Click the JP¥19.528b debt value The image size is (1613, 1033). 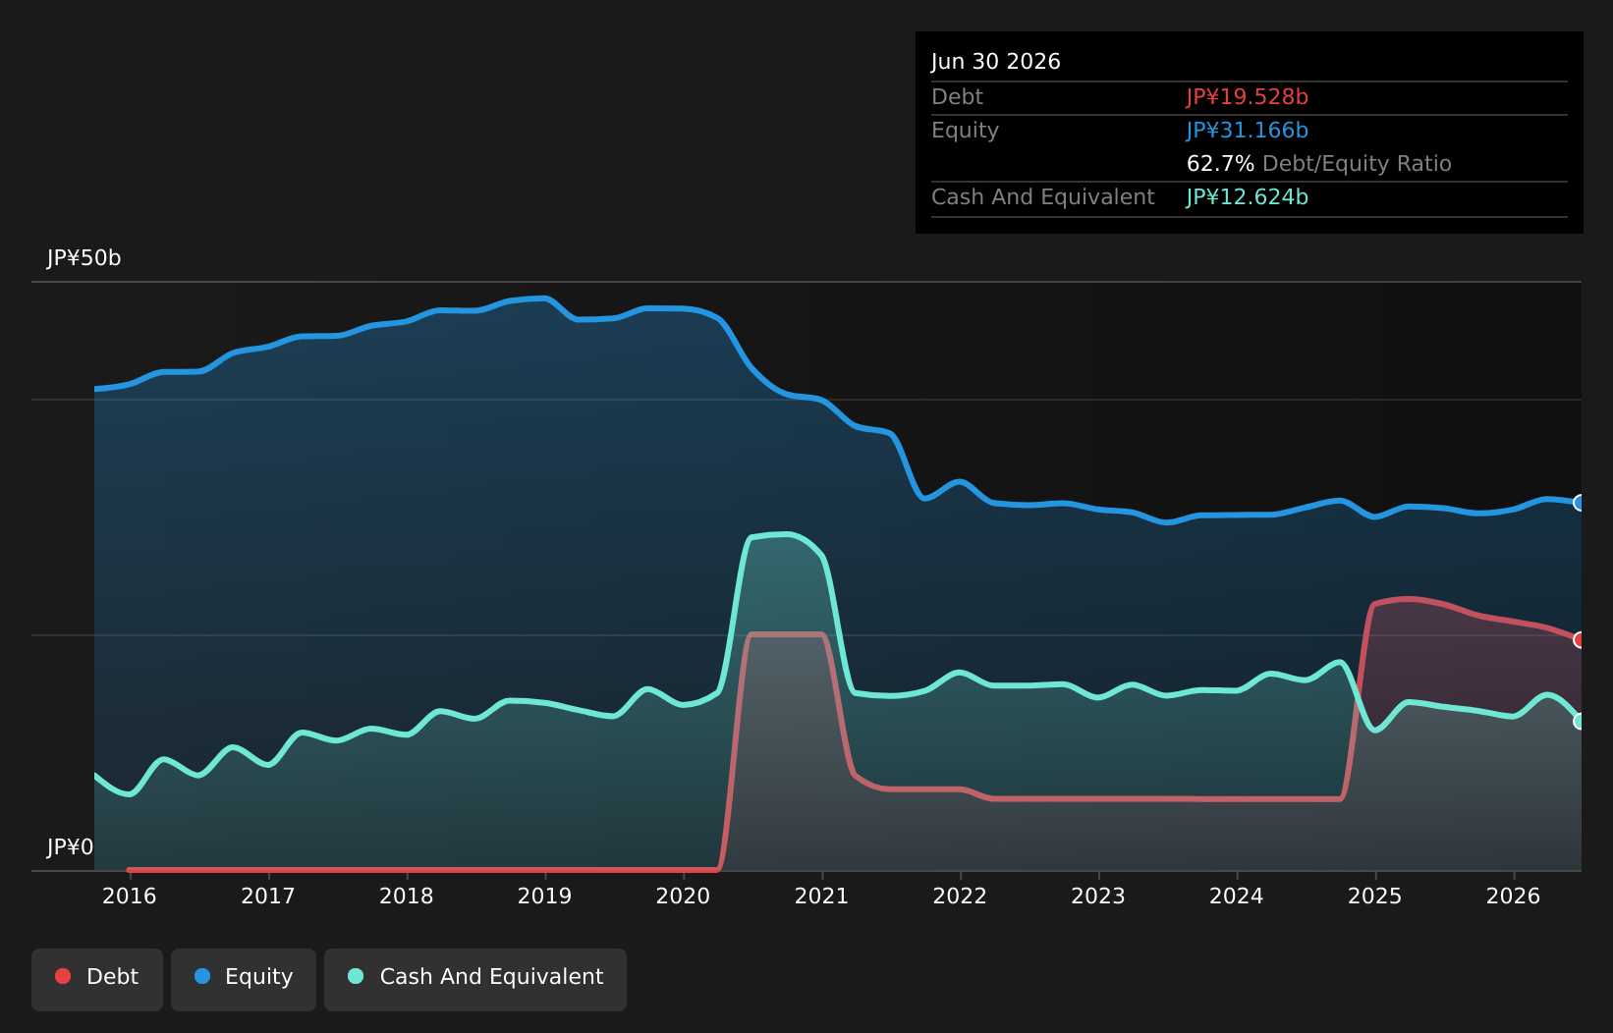point(1248,97)
